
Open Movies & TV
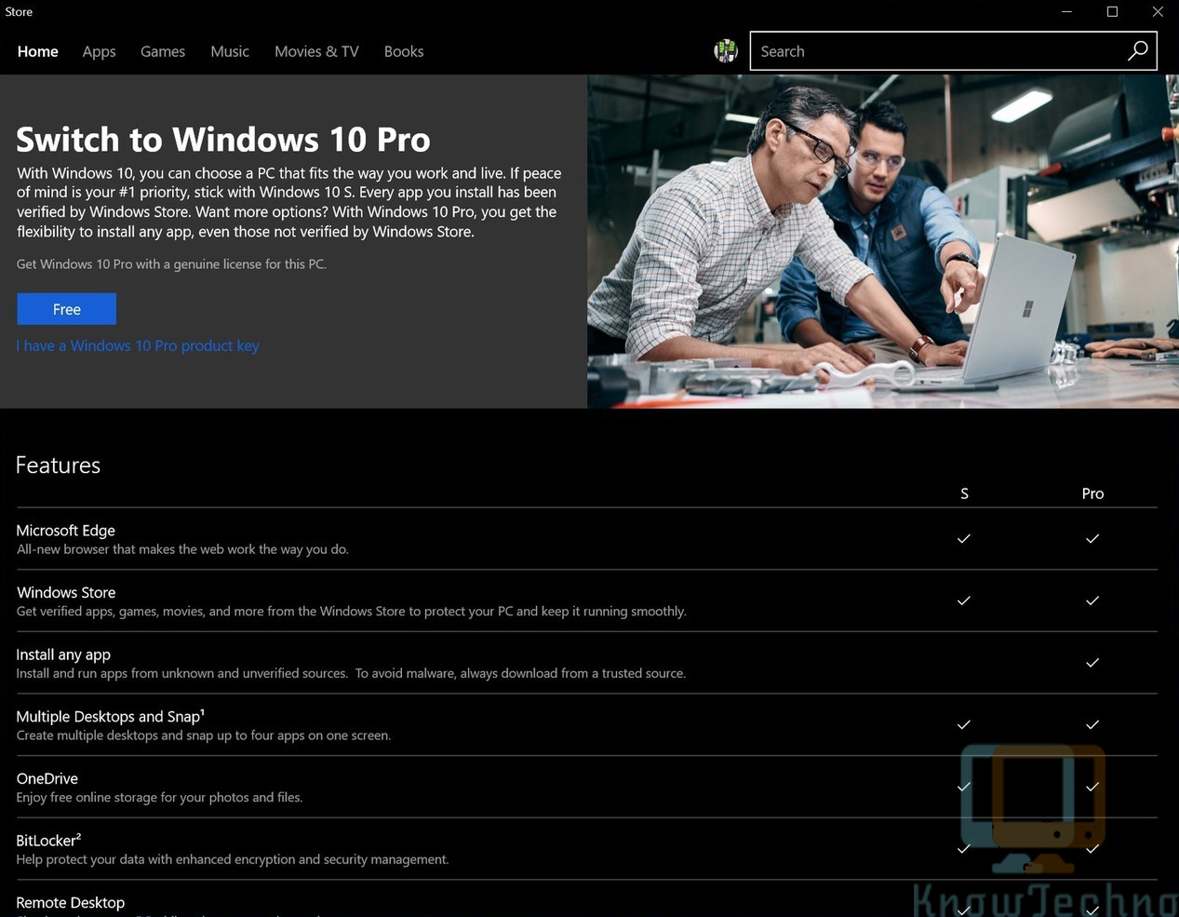(315, 51)
